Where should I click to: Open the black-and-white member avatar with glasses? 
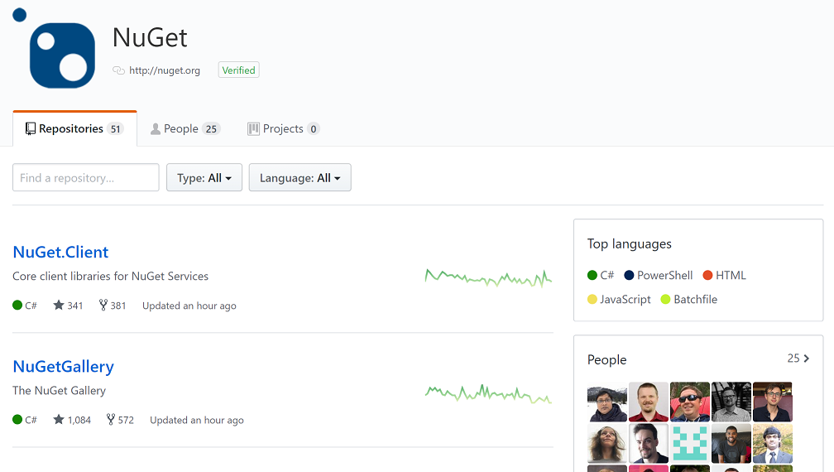pos(731,402)
